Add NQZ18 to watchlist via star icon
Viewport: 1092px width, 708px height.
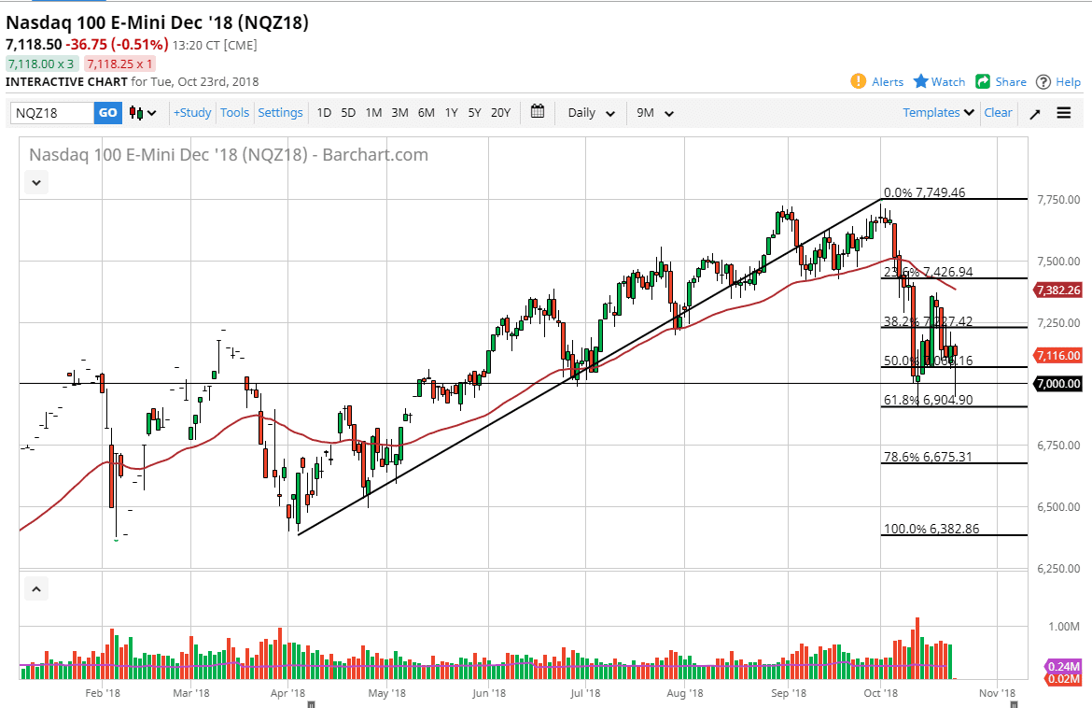(920, 81)
